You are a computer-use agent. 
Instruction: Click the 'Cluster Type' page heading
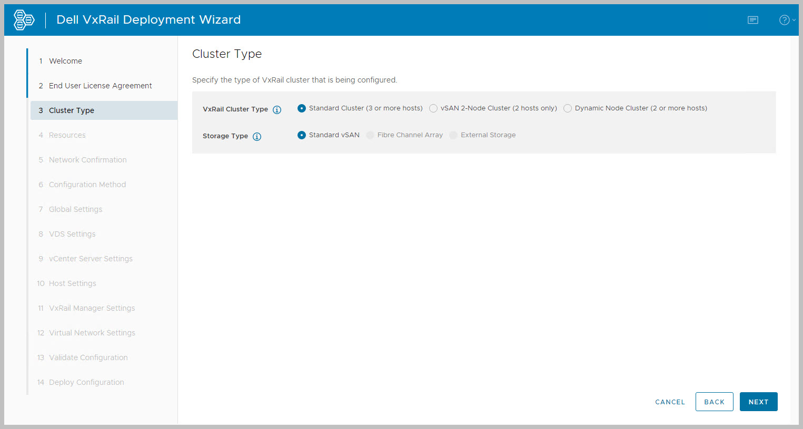[227, 54]
